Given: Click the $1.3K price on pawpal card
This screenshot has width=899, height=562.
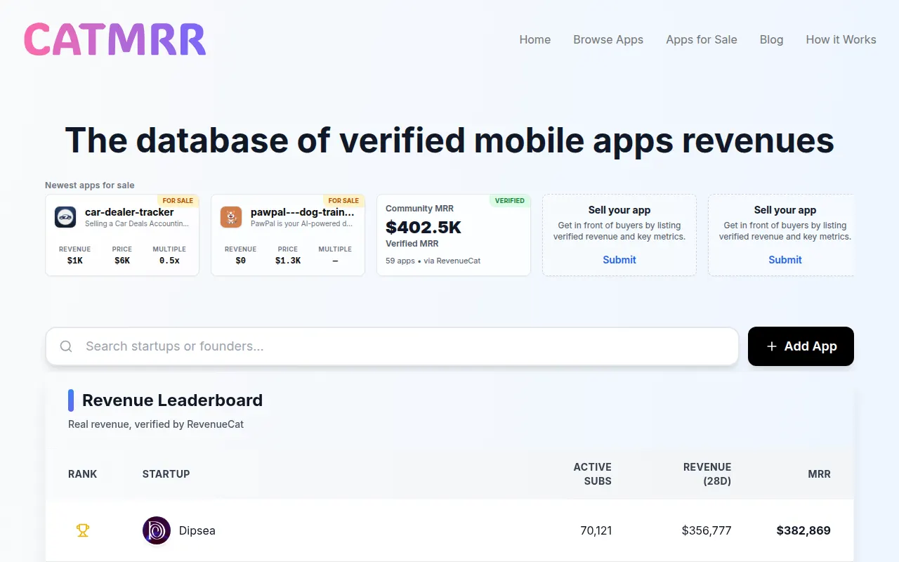Looking at the screenshot, I should [288, 261].
